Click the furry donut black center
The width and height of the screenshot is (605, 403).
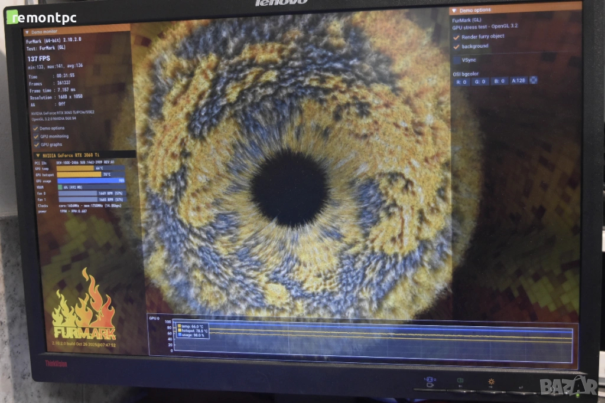click(289, 188)
